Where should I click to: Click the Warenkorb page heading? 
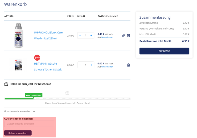pyautogui.click(x=15, y=4)
